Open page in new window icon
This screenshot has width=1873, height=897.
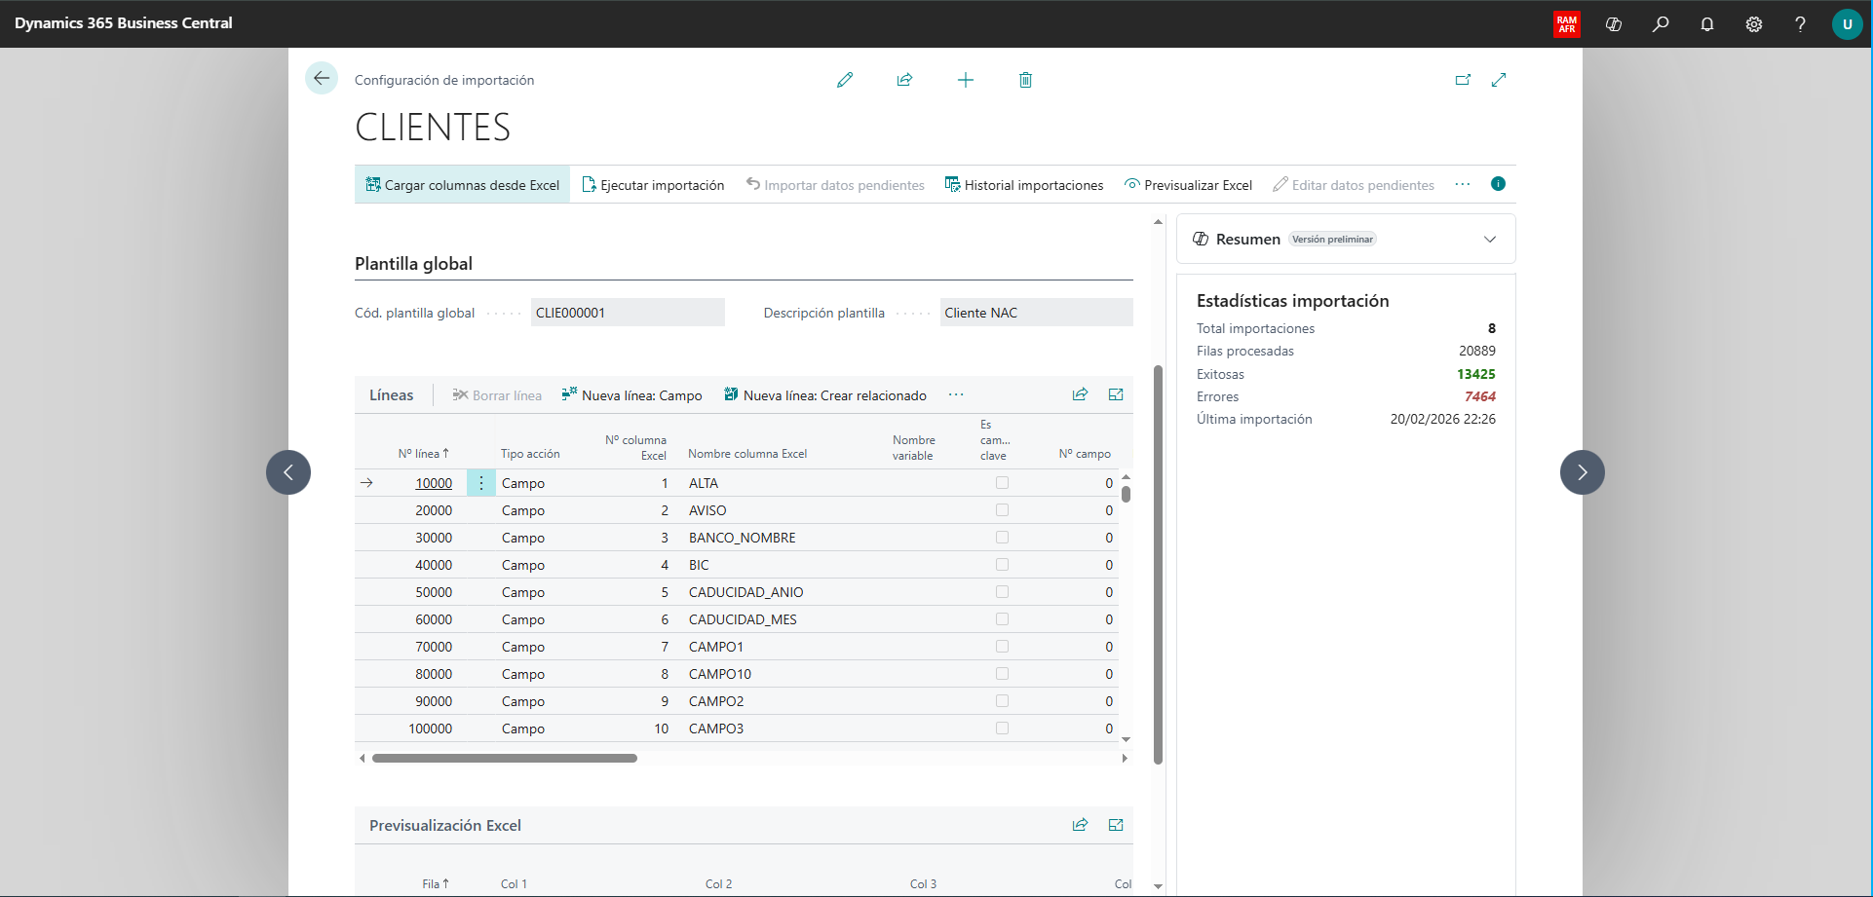pyautogui.click(x=1463, y=80)
